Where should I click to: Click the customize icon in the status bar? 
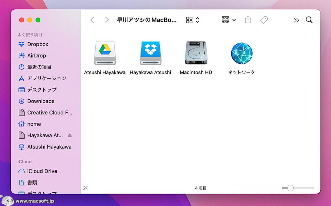[x=85, y=188]
